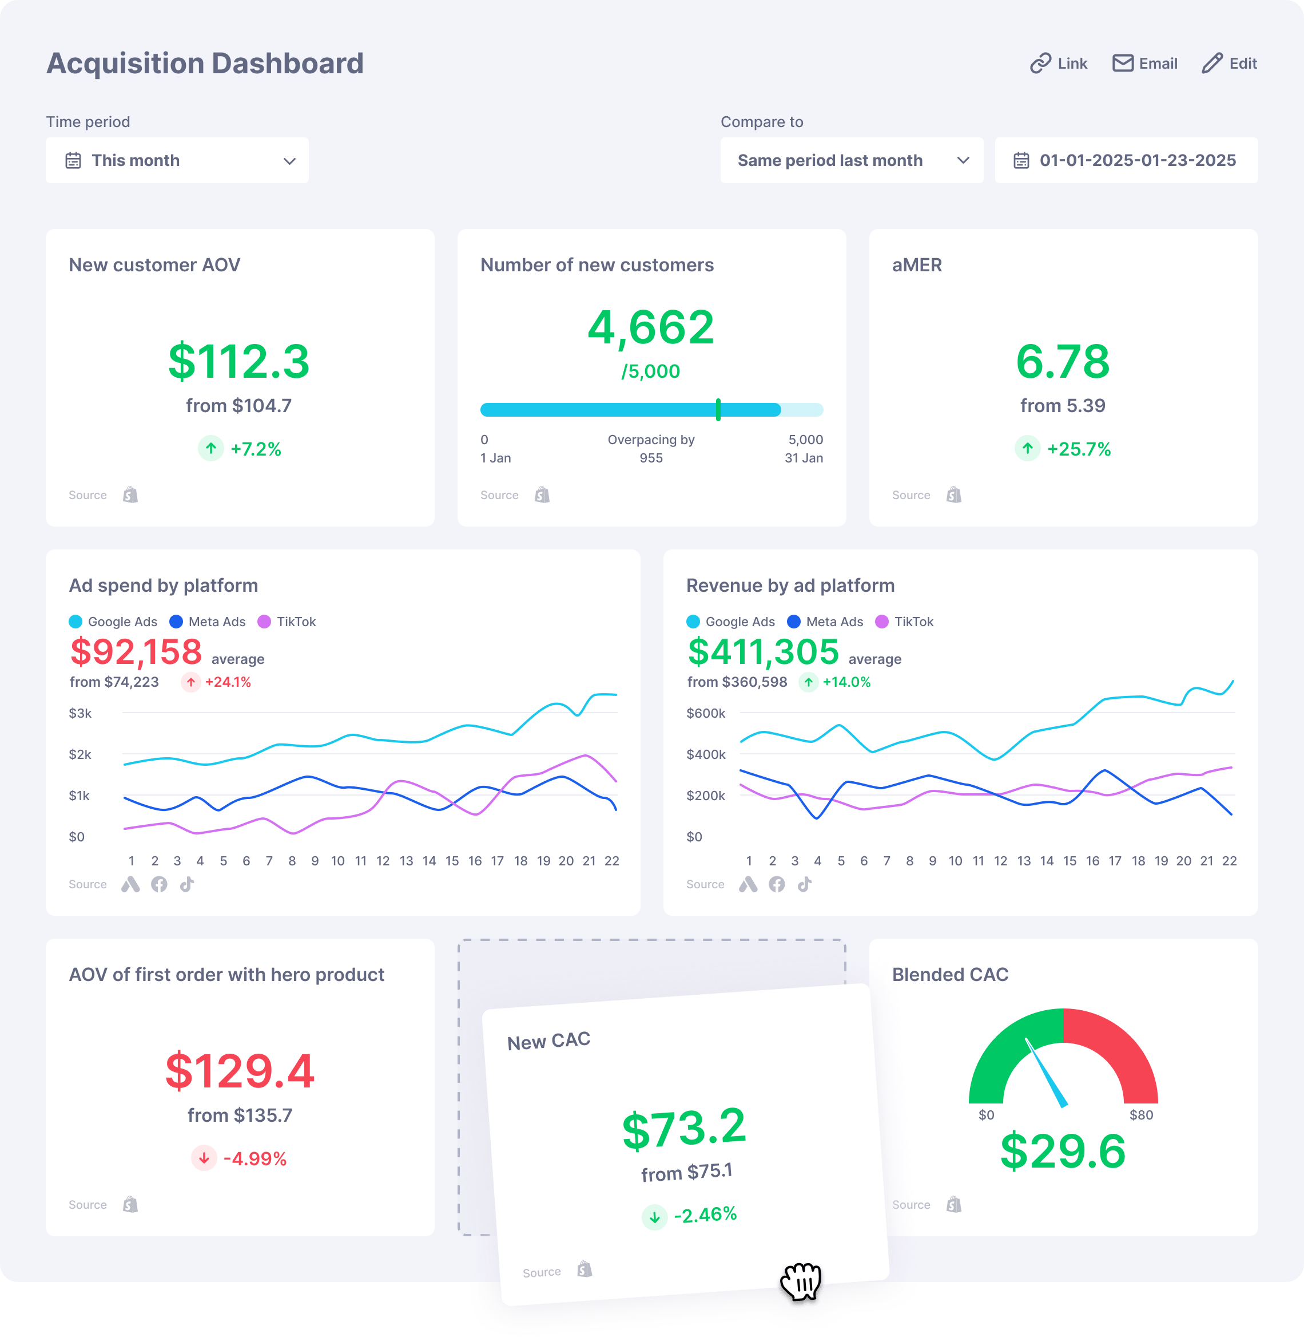
Task: Click the Acquisition Dashboard title
Action: tap(205, 63)
